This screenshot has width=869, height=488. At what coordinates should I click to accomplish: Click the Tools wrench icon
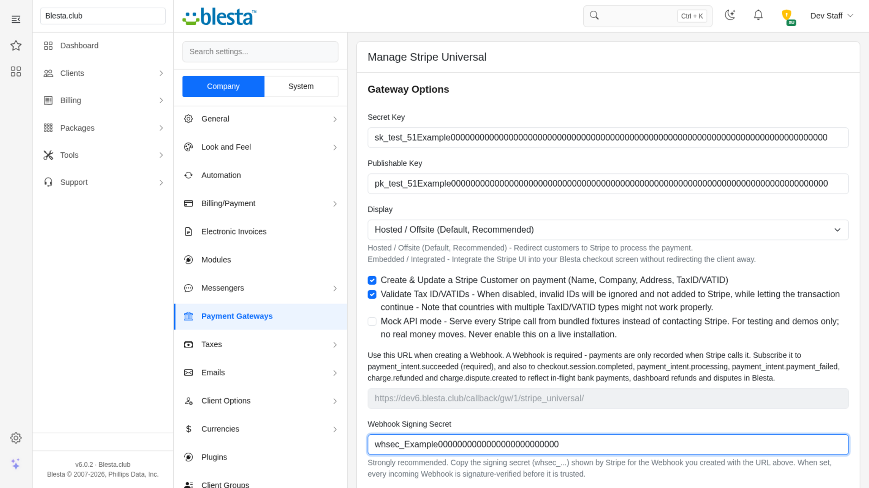tap(48, 155)
